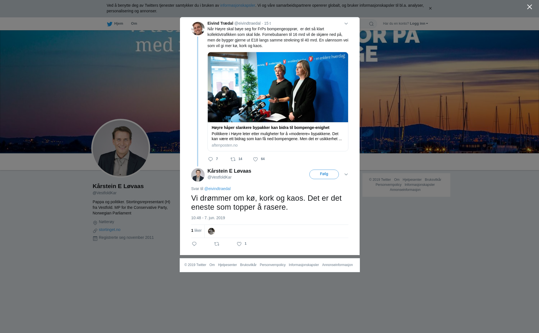
Task: Open the informasjonskapsler link in banner
Action: pyautogui.click(x=237, y=5)
